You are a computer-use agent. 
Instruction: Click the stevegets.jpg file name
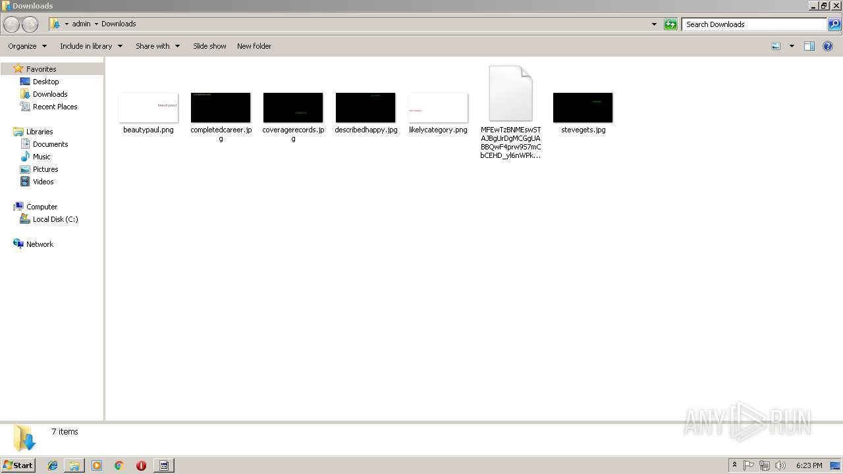[583, 130]
